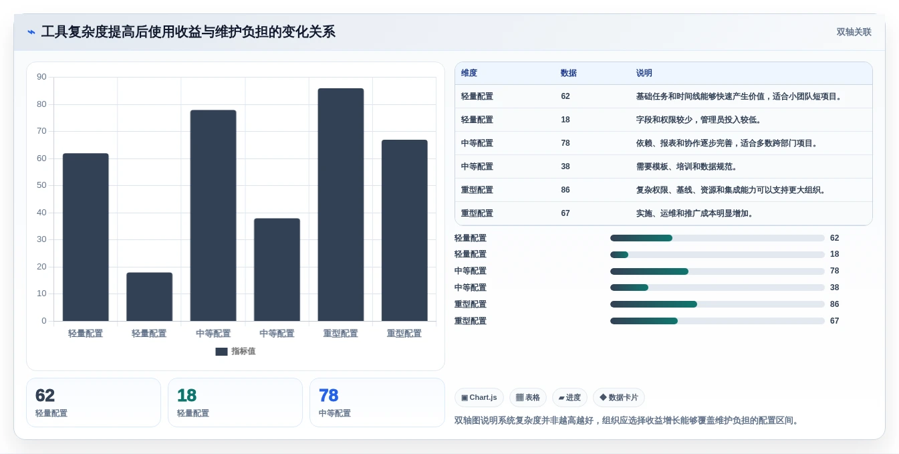Image resolution: width=899 pixels, height=454 pixels.
Task: Click the 维度 column header
Action: [469, 73]
